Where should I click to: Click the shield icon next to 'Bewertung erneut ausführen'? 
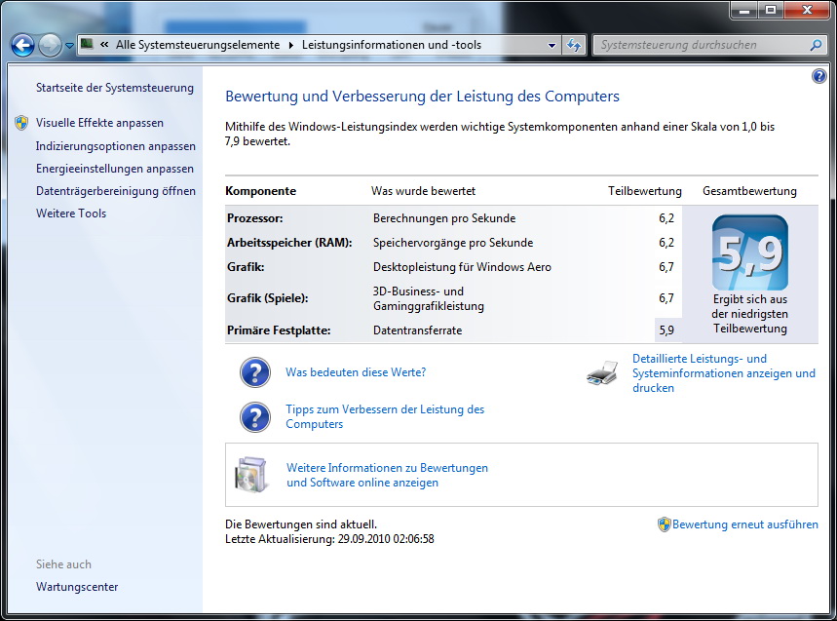pos(664,524)
